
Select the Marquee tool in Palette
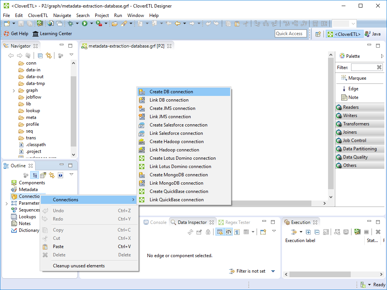pos(354,78)
